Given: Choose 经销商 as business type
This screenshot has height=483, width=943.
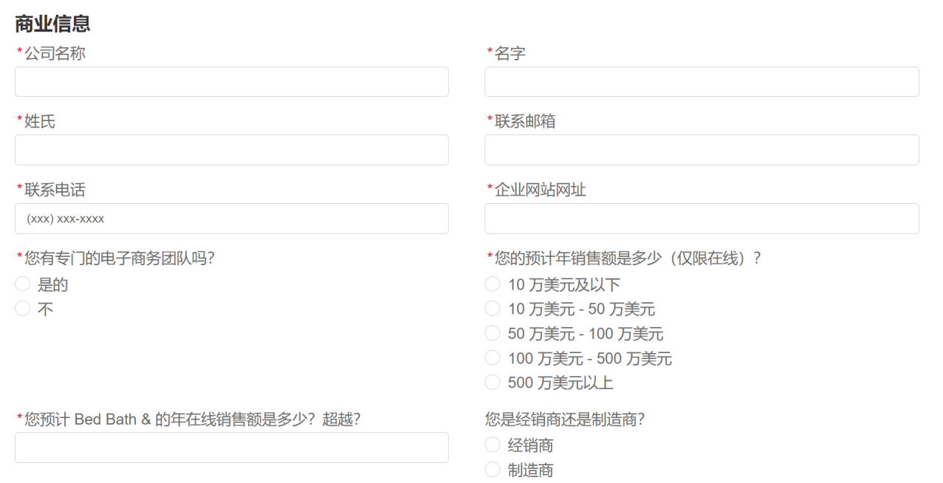Looking at the screenshot, I should [493, 445].
